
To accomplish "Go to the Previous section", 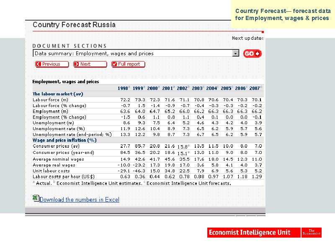I will click(x=52, y=64).
